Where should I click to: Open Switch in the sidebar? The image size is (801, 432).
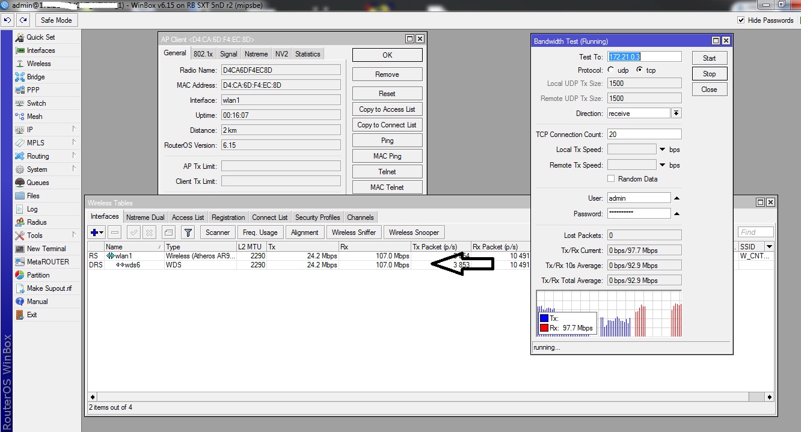tap(36, 103)
